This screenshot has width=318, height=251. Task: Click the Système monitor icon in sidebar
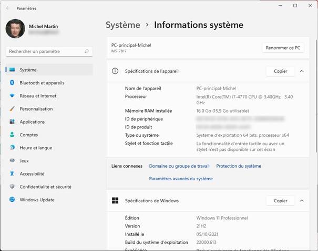(12, 70)
